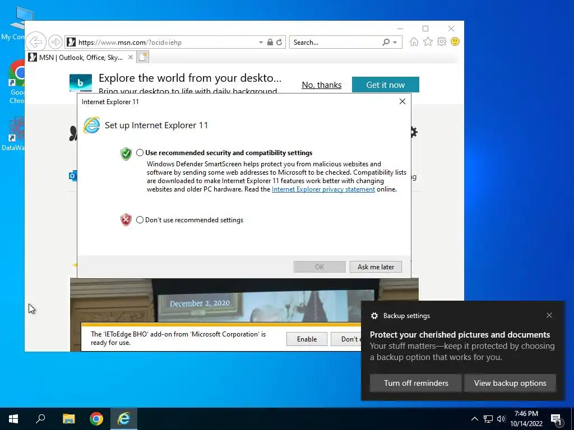Close the Set up IE11 dialog
574x430 pixels.
tap(402, 101)
